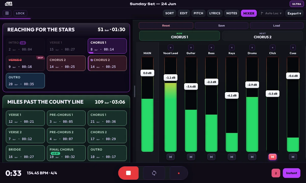
Task: Open the Auto Loc dropdown
Action: coord(271,13)
